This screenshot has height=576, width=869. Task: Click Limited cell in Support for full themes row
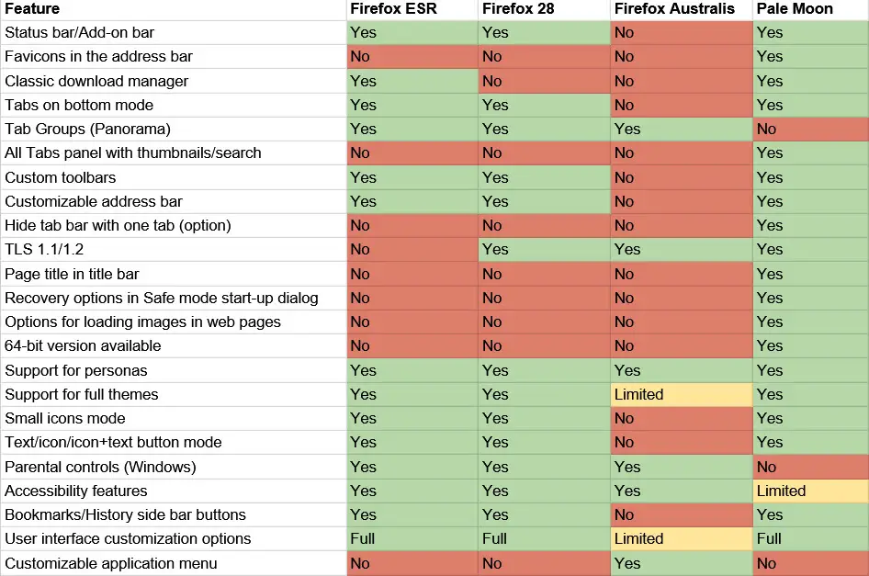click(683, 394)
